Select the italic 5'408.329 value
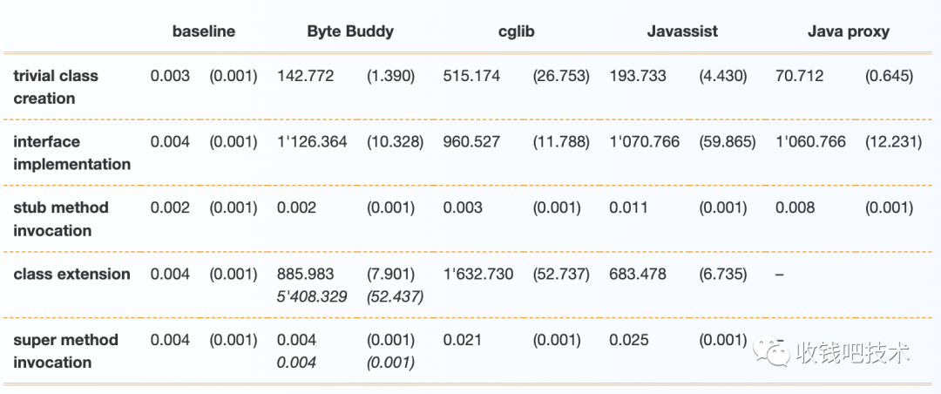The height and width of the screenshot is (394, 941). [311, 296]
